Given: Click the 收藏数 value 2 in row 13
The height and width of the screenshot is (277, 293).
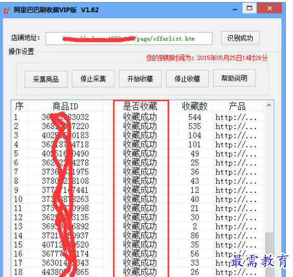Looking at the screenshot, I should 194,226.
